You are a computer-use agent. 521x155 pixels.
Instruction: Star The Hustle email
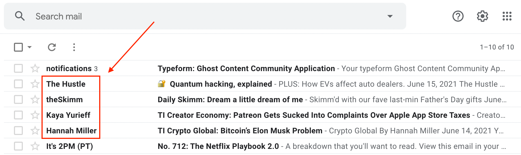pyautogui.click(x=35, y=84)
